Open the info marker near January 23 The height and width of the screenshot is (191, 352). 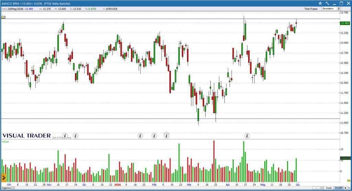140,136
